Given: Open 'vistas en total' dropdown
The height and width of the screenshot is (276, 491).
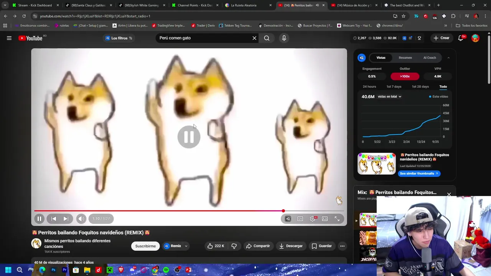Looking at the screenshot, I should (x=389, y=97).
